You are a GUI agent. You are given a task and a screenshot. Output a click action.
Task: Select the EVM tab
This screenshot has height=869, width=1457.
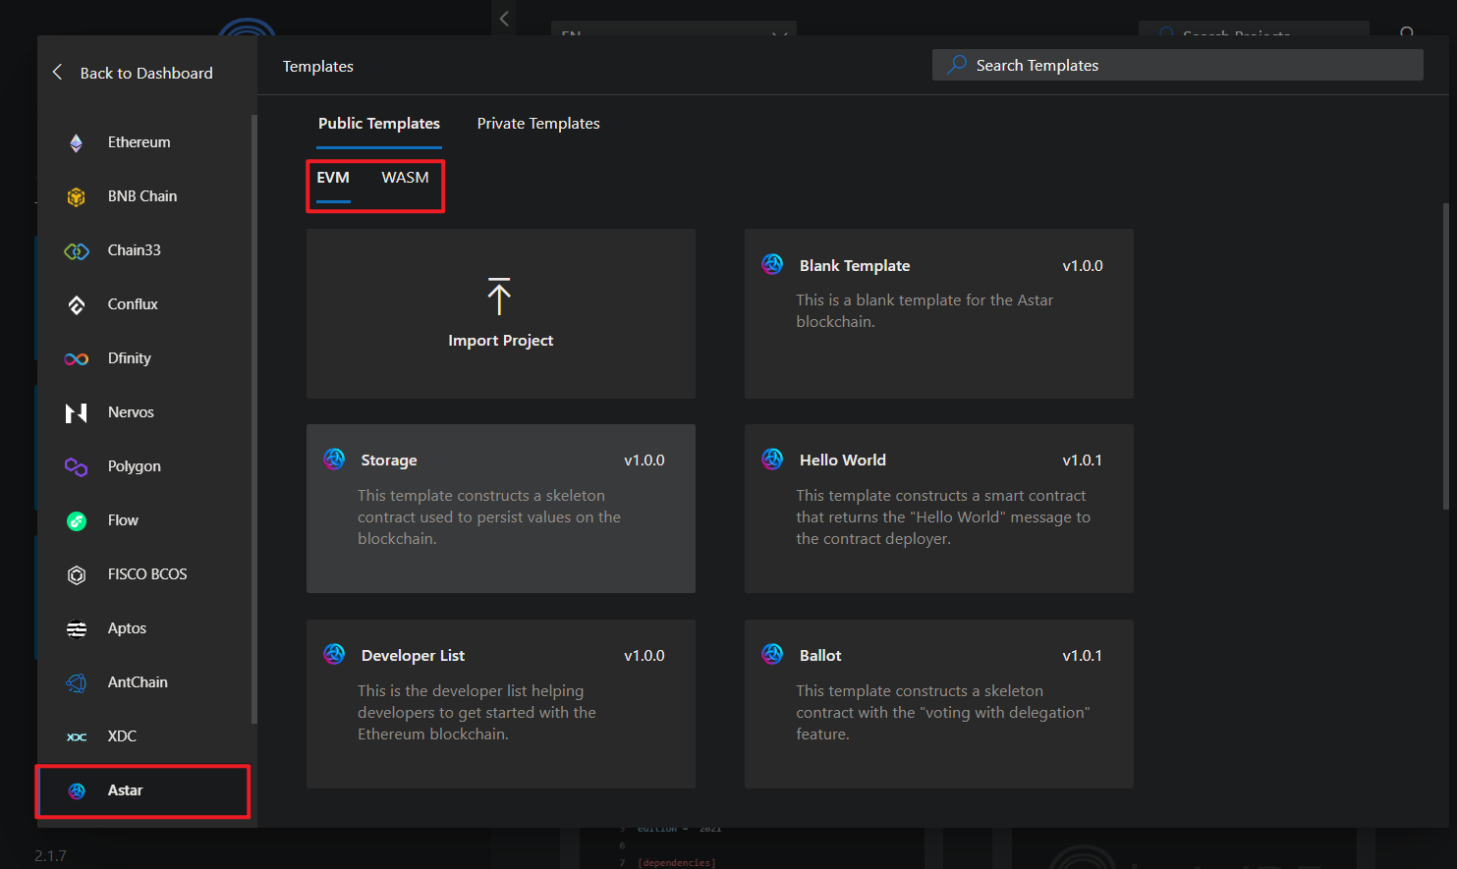333,178
